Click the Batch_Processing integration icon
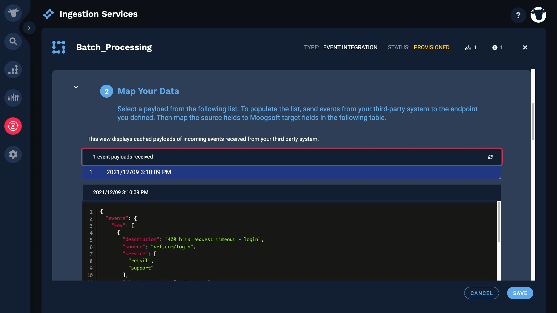 [59, 47]
